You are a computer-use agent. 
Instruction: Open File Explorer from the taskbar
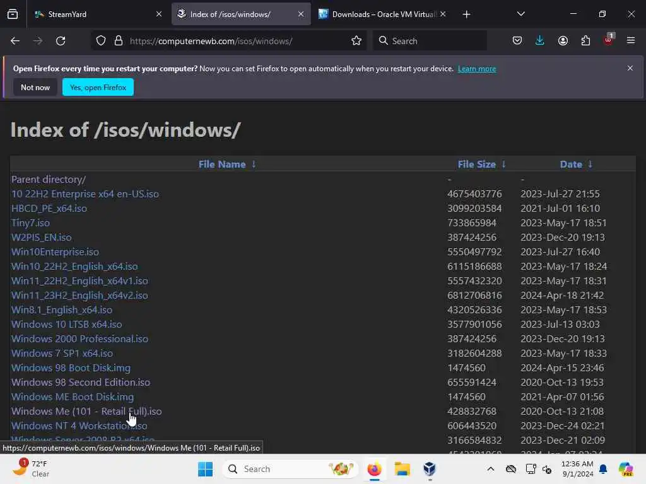pyautogui.click(x=402, y=469)
